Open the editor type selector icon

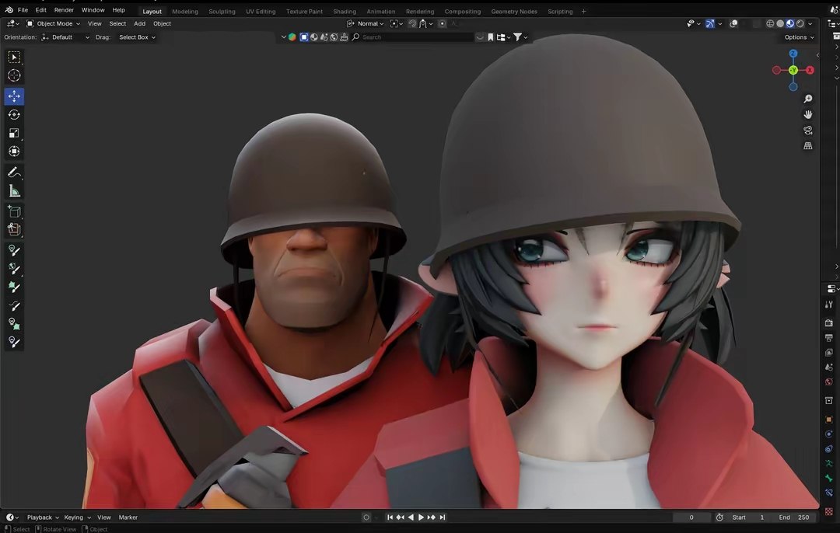tap(13, 23)
